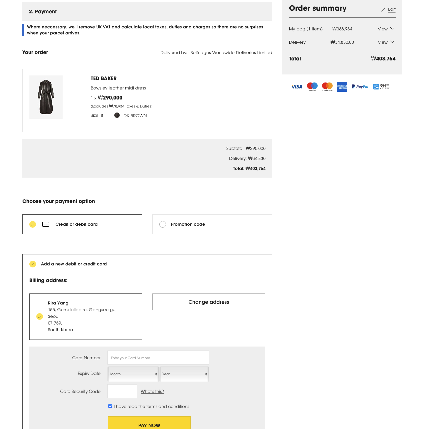Select the Credit or debit card radio
This screenshot has width=424, height=429.
coord(33,224)
